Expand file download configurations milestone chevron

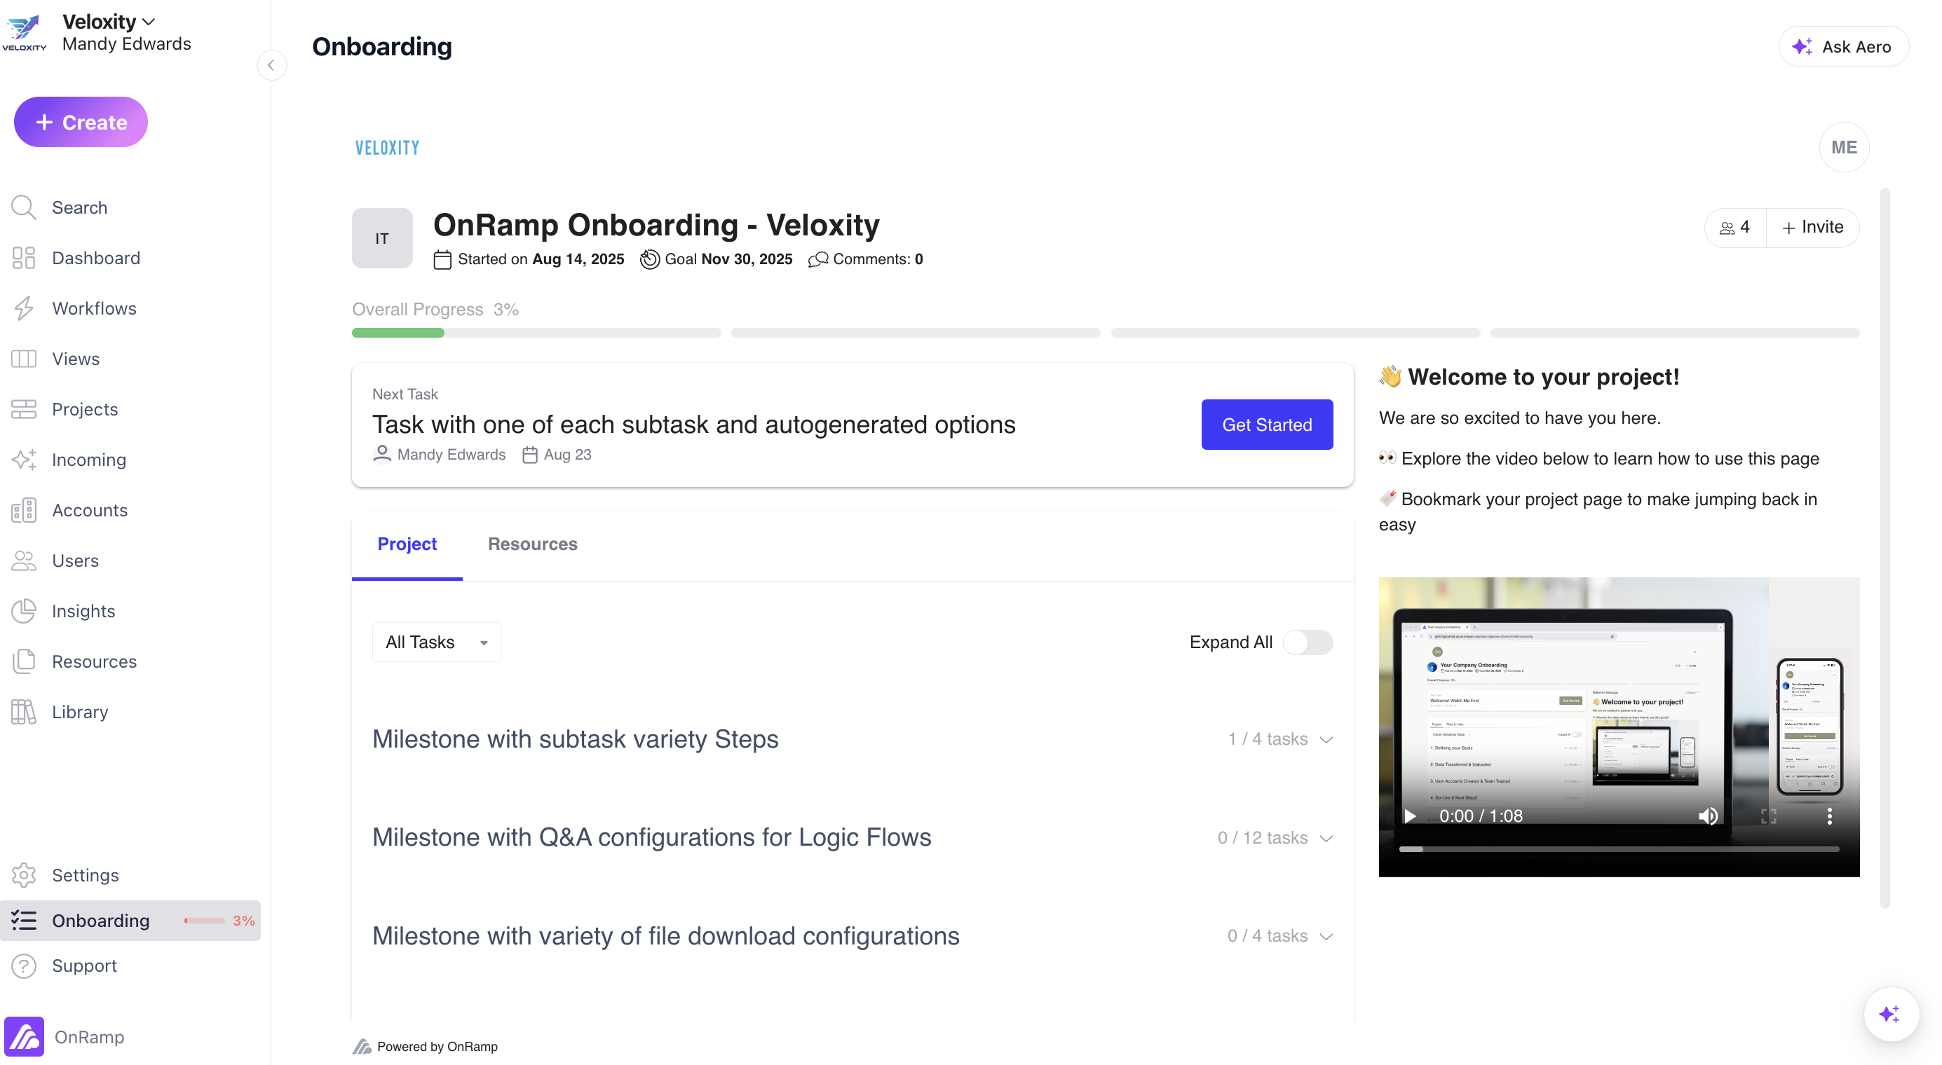tap(1326, 936)
